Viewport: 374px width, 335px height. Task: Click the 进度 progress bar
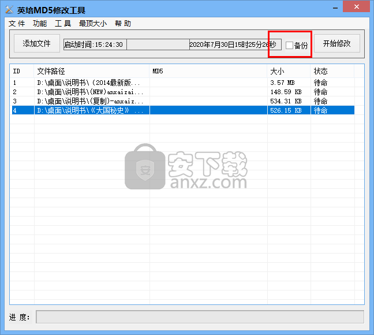pos(200,317)
